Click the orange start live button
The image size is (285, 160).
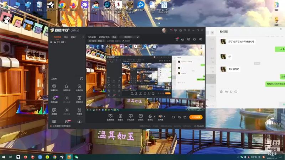(196, 117)
